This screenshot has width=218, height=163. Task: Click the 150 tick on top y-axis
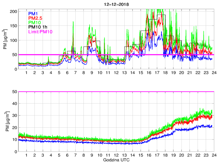[14, 26]
